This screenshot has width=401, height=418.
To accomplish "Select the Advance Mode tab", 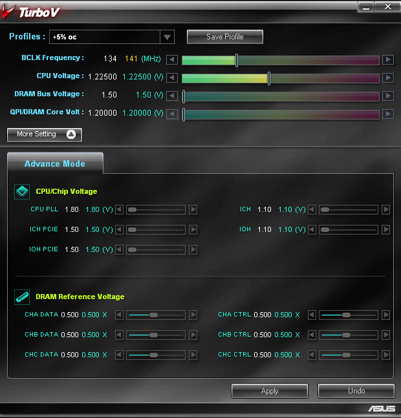I will (x=55, y=163).
